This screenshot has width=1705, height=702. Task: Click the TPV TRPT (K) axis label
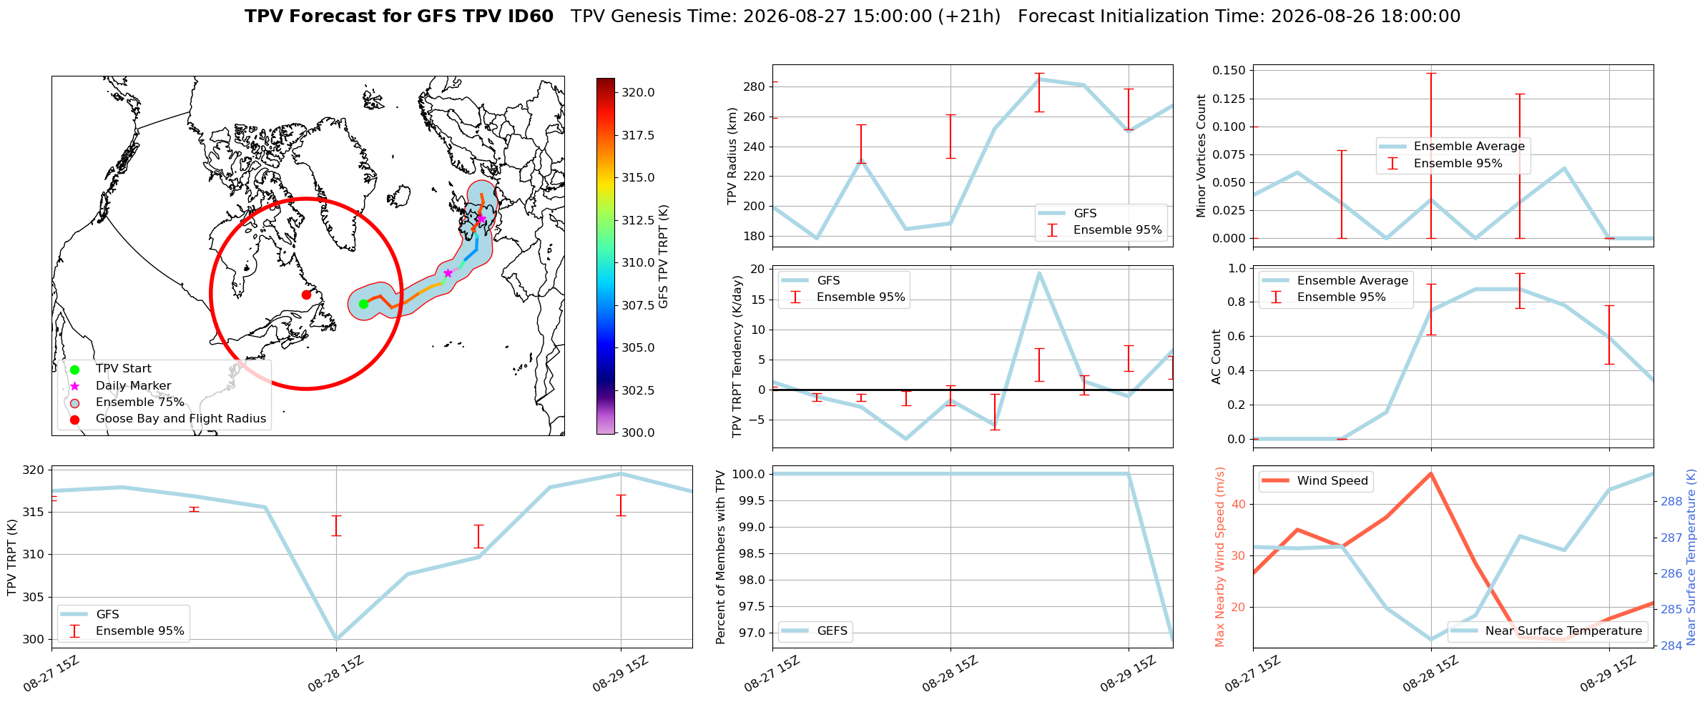coord(11,558)
